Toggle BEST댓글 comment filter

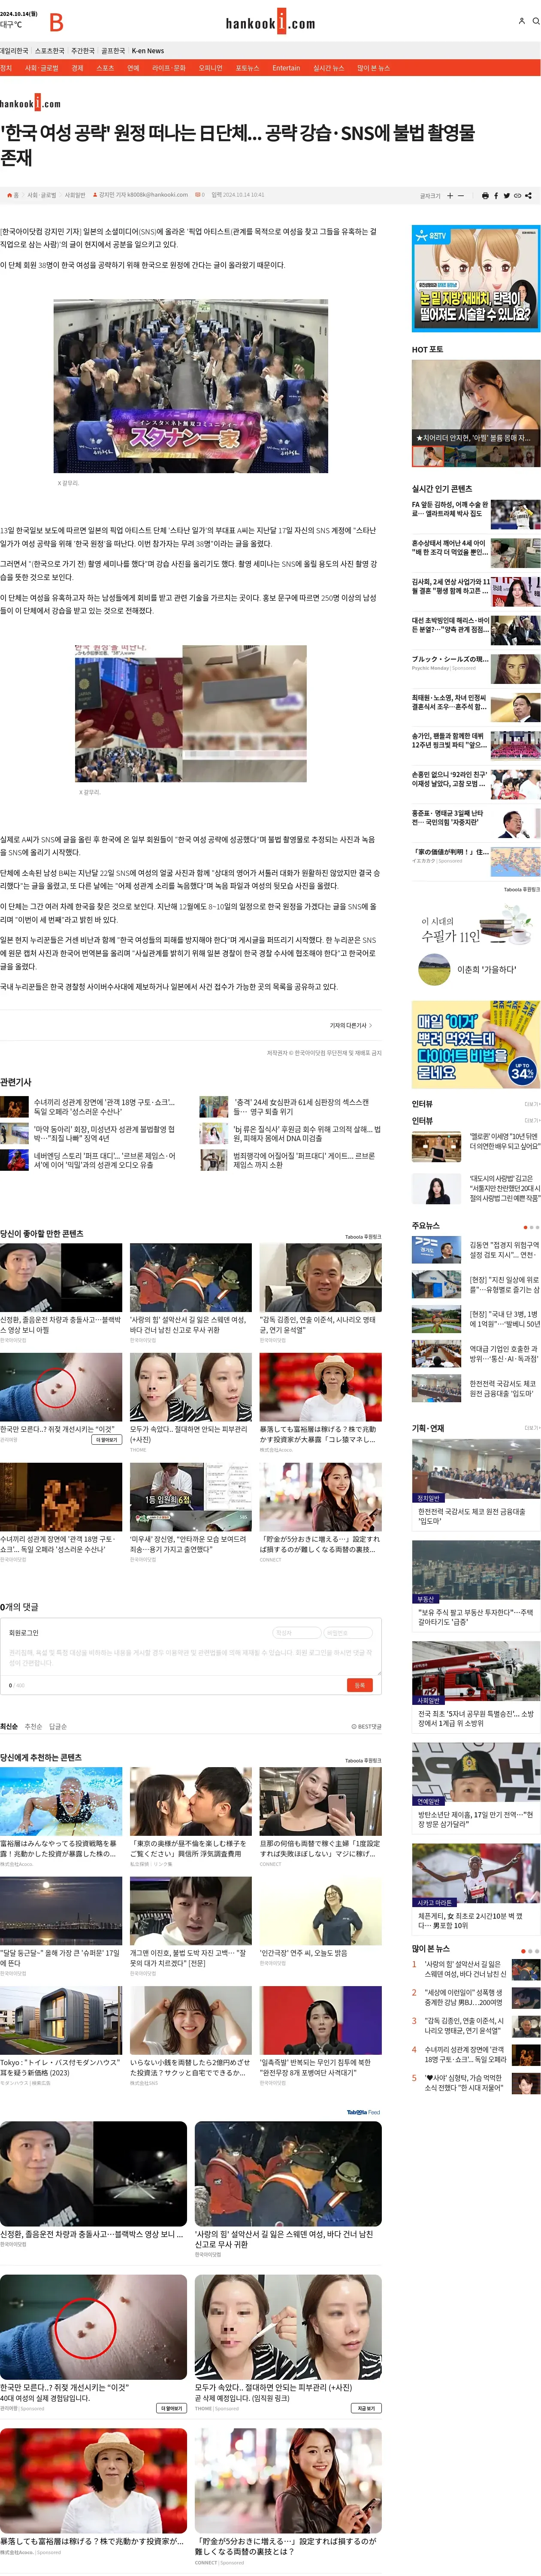click(366, 1727)
